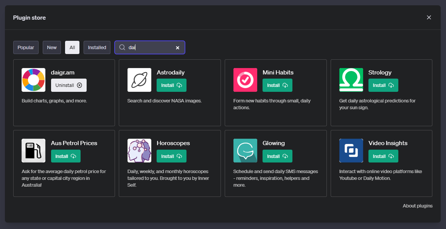Install the Horoscopes plugin

[x=171, y=156]
